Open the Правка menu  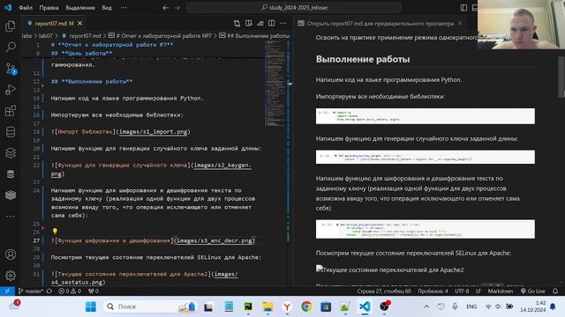coord(49,8)
